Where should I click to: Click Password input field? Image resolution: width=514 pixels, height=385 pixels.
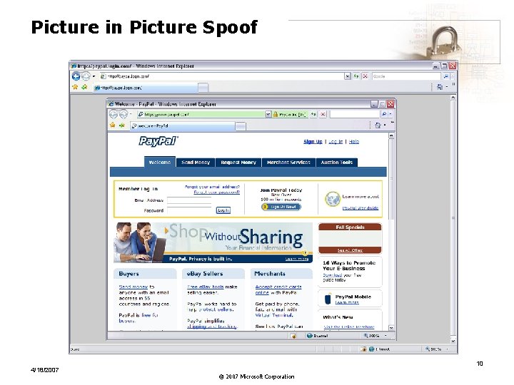point(189,210)
